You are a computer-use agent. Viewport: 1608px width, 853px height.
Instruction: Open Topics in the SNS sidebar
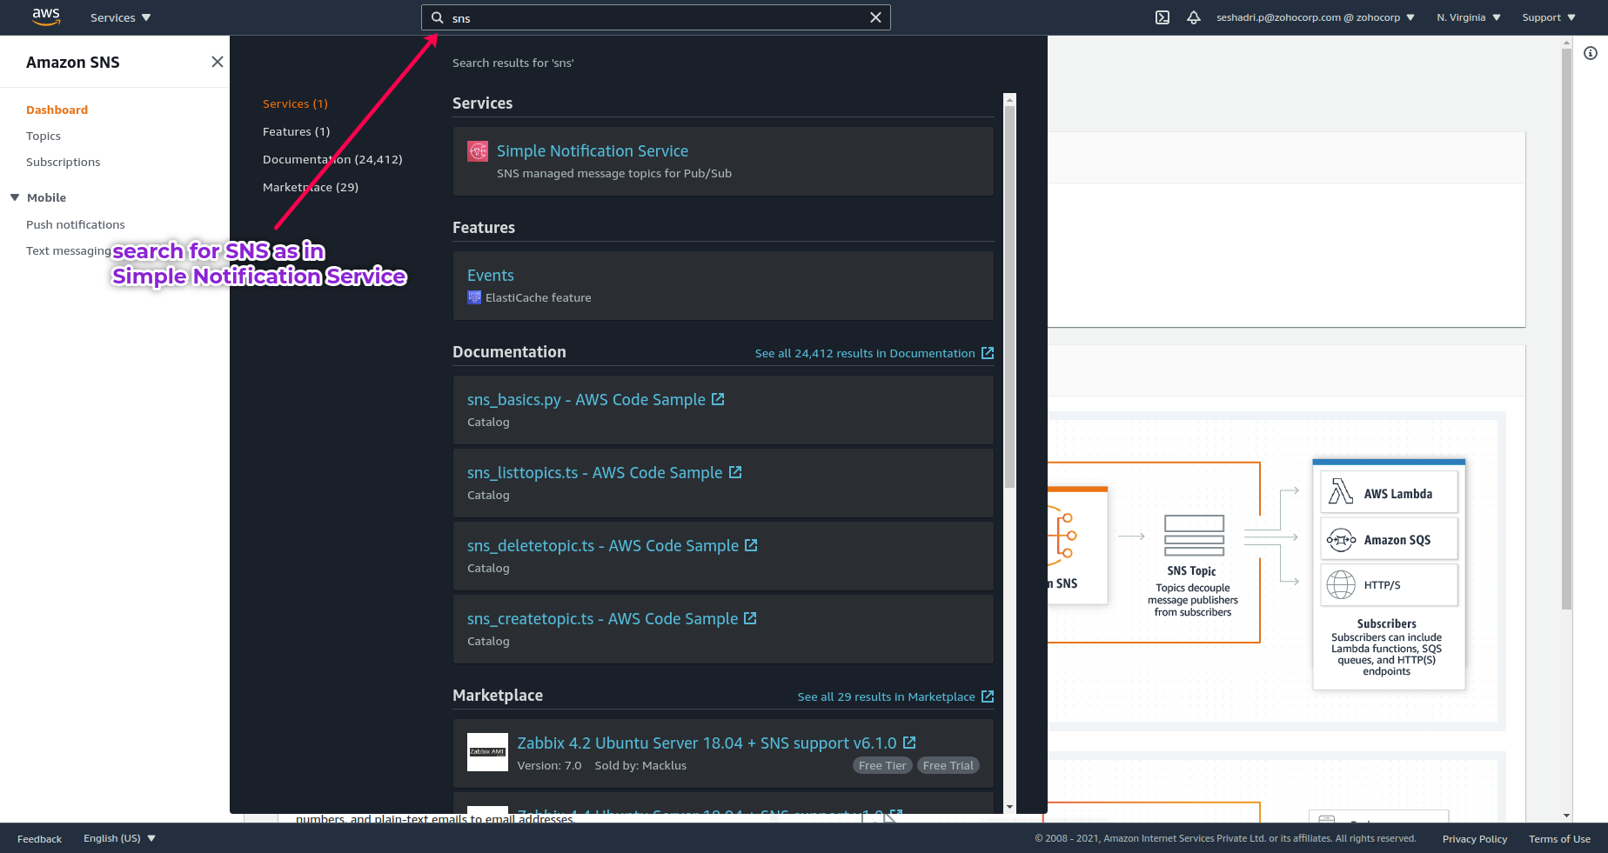tap(44, 136)
